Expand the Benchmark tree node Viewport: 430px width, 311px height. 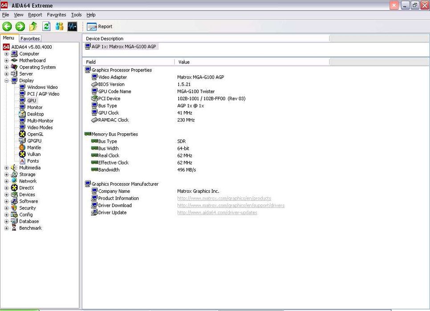click(6, 228)
